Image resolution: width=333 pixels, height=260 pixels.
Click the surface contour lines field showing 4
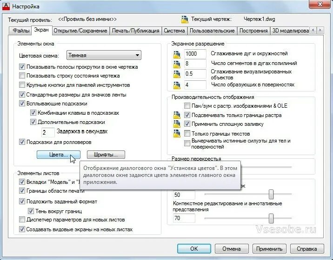(x=195, y=85)
